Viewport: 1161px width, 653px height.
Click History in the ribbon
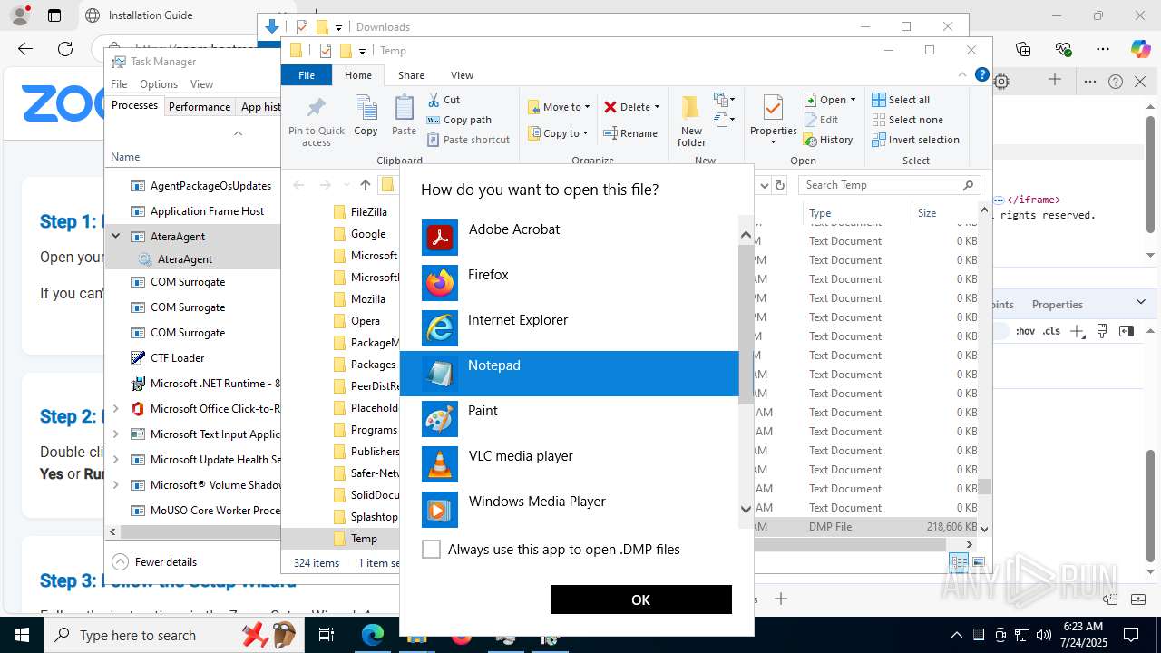pos(828,140)
